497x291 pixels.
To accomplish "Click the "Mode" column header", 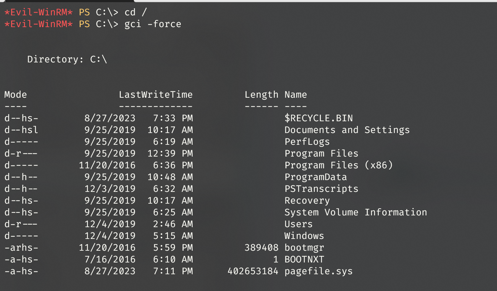I will tap(15, 95).
